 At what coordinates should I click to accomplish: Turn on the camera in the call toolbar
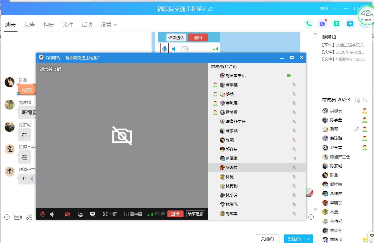(x=68, y=214)
